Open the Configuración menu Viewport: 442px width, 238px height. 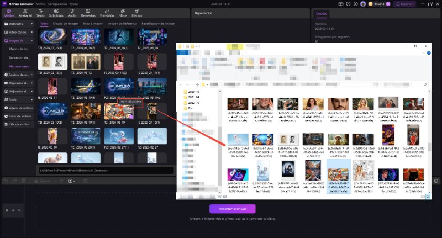pos(57,3)
